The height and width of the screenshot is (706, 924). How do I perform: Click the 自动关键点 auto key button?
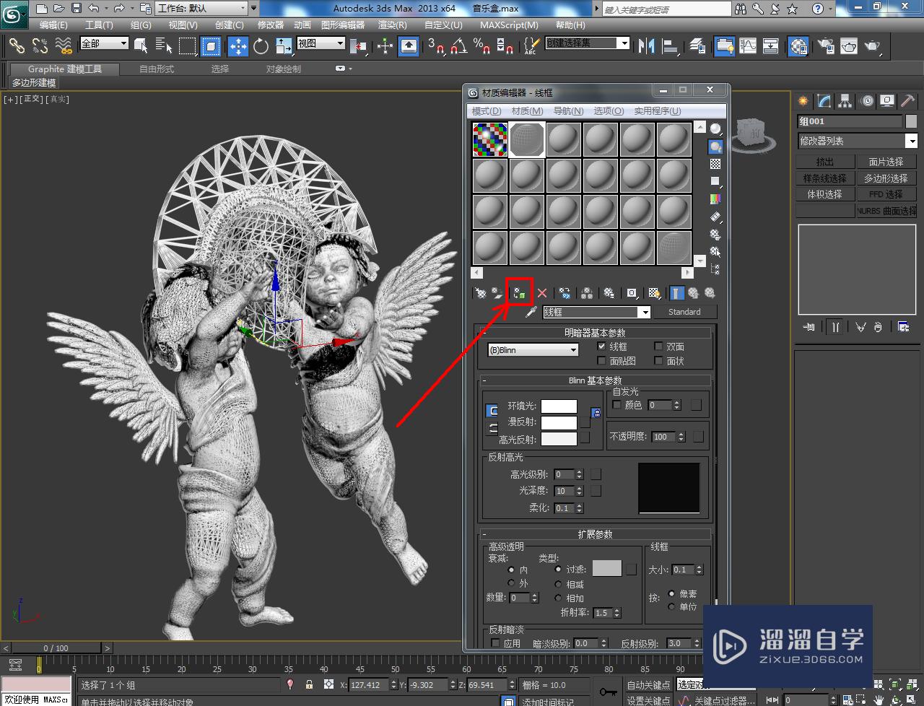(648, 685)
